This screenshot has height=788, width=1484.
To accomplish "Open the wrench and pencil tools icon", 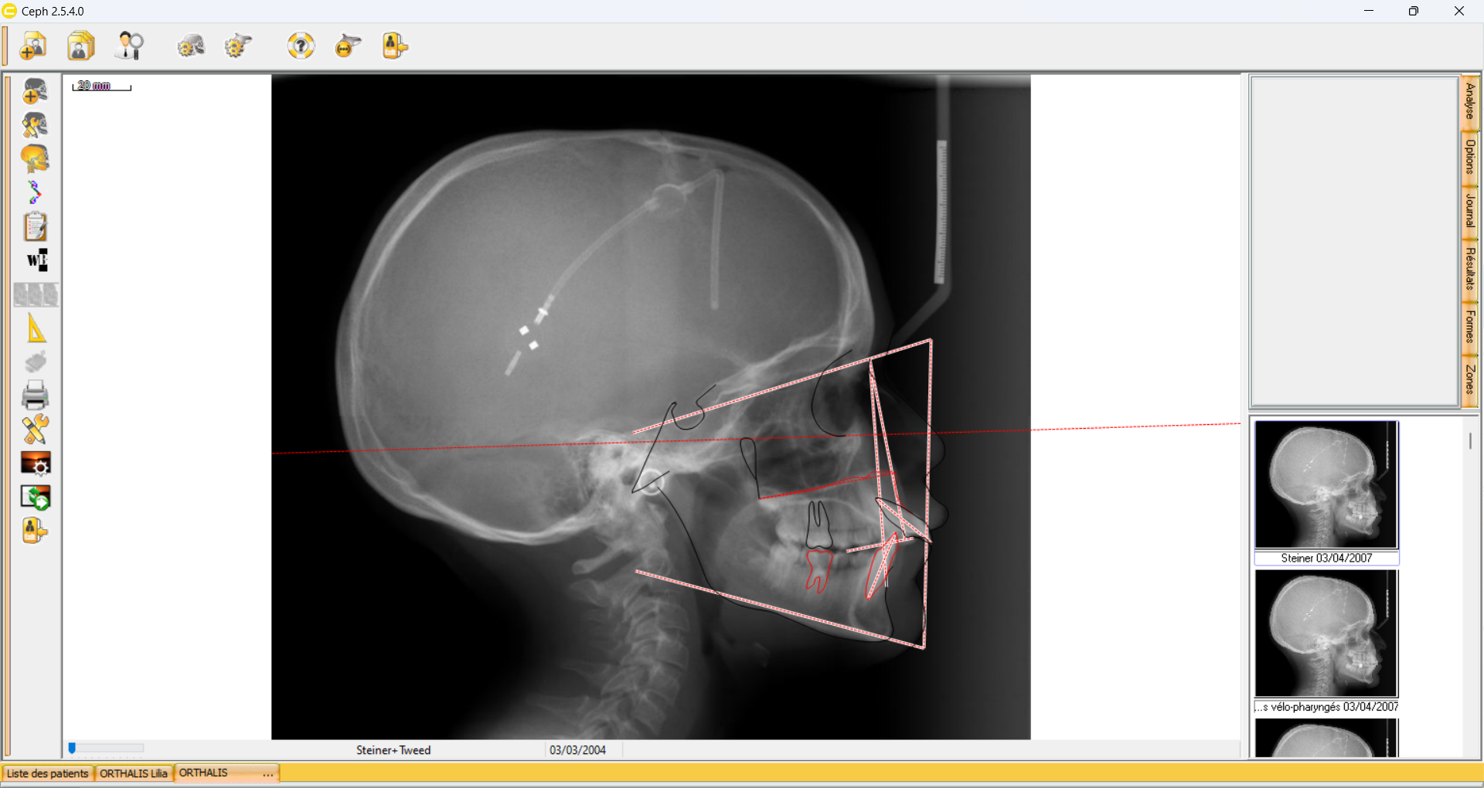I will (36, 430).
